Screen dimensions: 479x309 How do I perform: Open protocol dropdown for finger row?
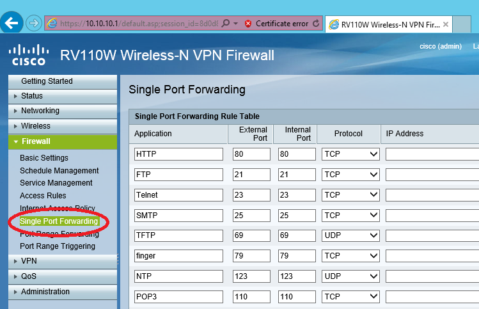click(350, 256)
